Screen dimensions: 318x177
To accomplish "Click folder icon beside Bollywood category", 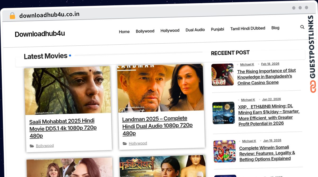I will 32,146.
